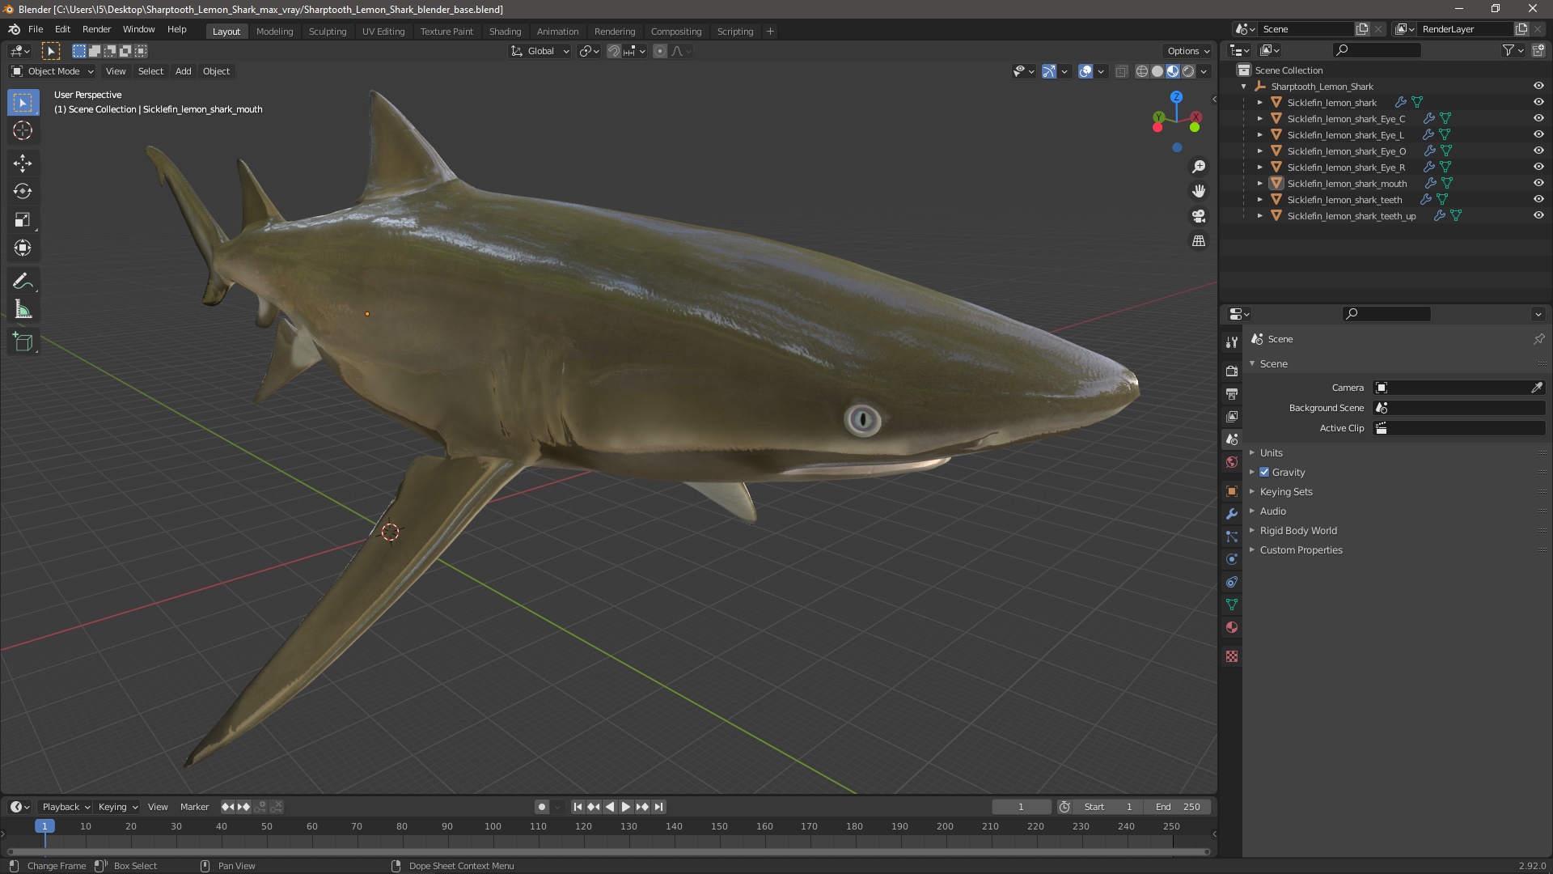Expand the Custom Properties panel

point(1301,550)
